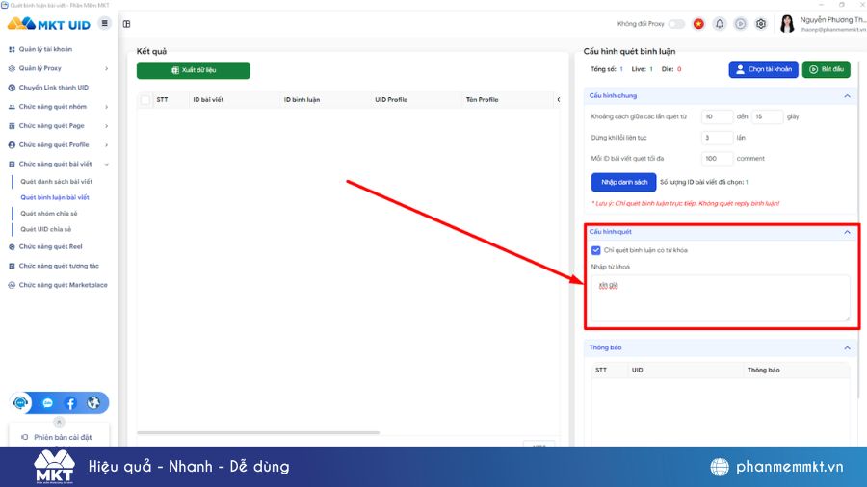This screenshot has height=487, width=867.
Task: Click the hamburger menu icon beside MKT UID
Action: (104, 23)
